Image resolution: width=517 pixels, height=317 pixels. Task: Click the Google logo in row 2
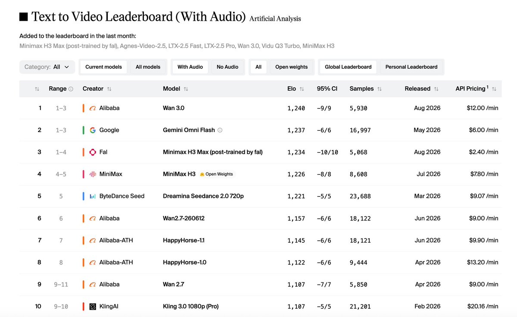tap(93, 130)
